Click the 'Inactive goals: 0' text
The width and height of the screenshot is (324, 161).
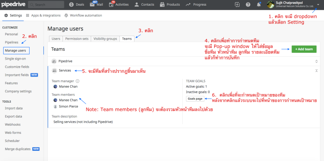pos(198,92)
